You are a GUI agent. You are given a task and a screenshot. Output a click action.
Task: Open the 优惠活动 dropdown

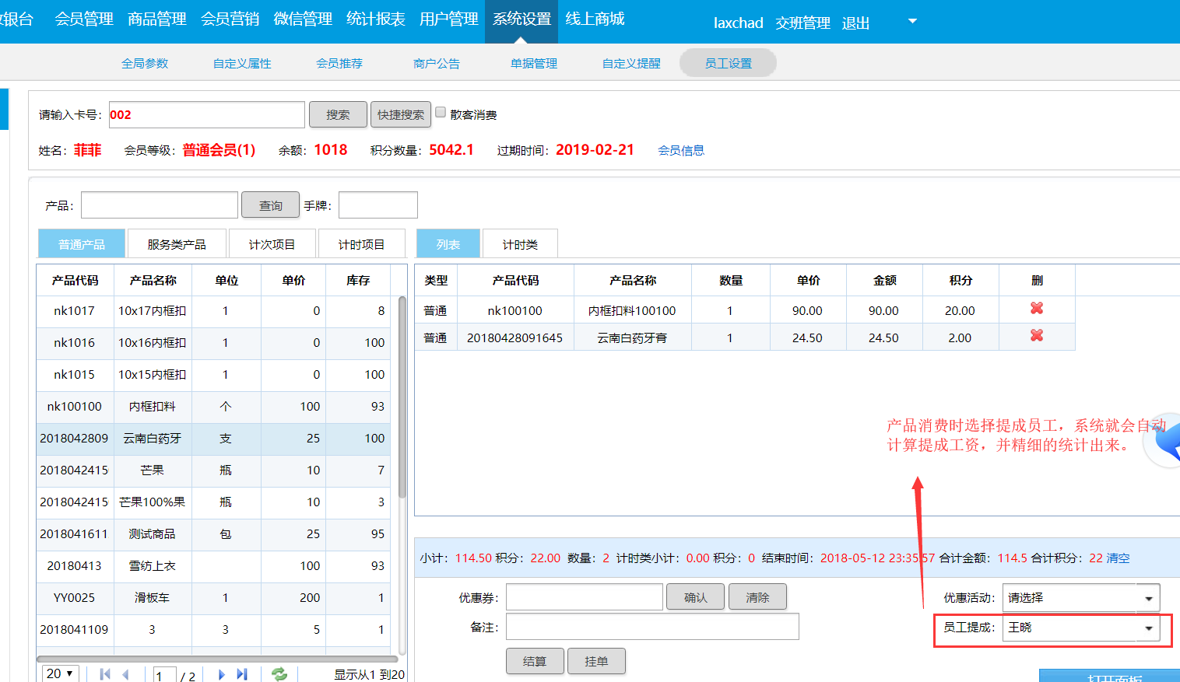coord(1148,598)
